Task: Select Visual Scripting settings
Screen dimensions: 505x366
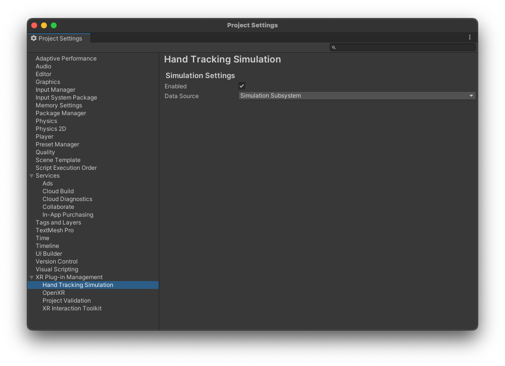Action: (x=57, y=269)
